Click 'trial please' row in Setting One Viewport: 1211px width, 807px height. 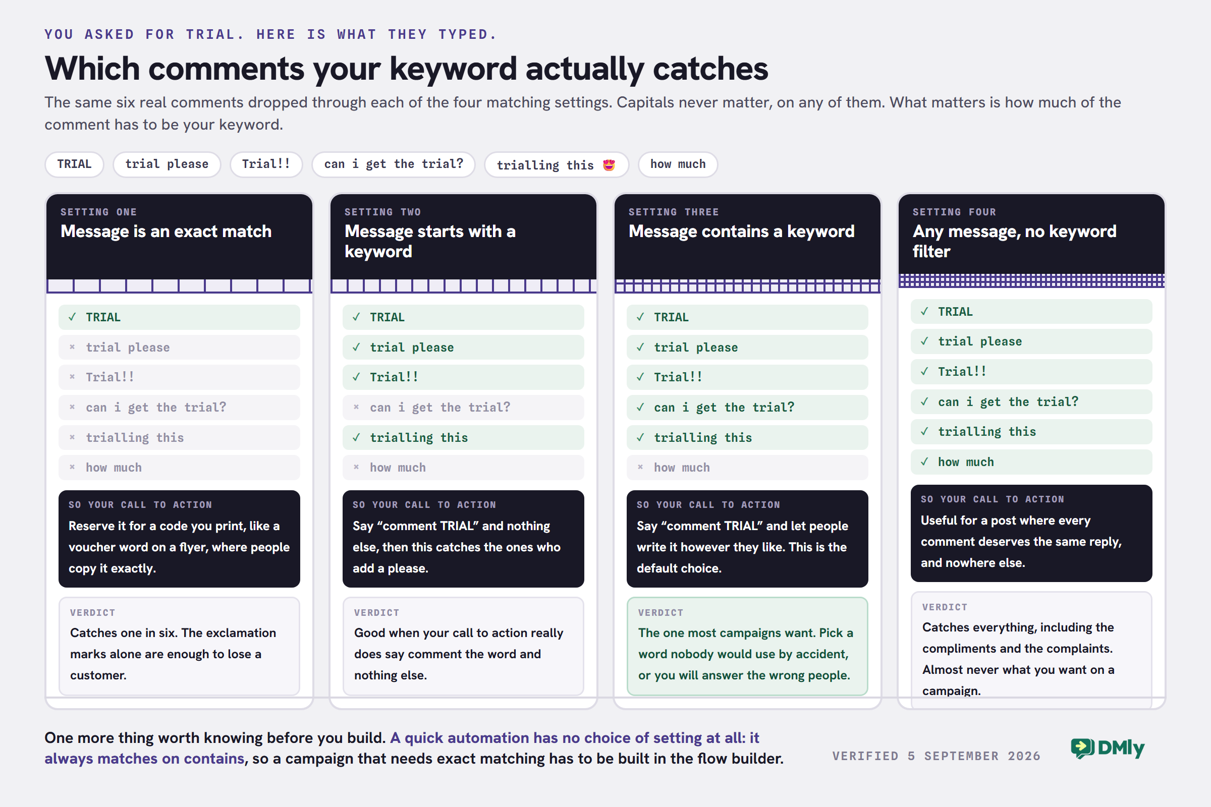179,348
